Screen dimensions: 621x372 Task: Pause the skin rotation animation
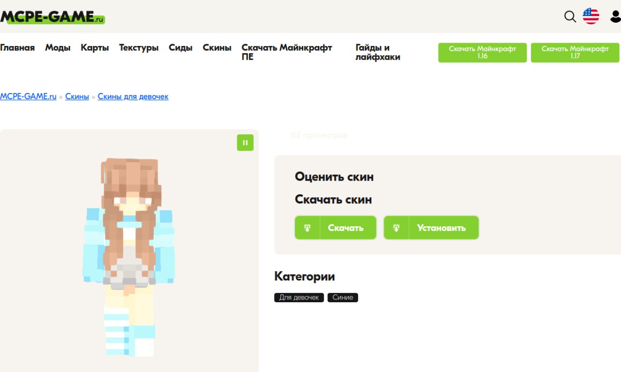[245, 142]
